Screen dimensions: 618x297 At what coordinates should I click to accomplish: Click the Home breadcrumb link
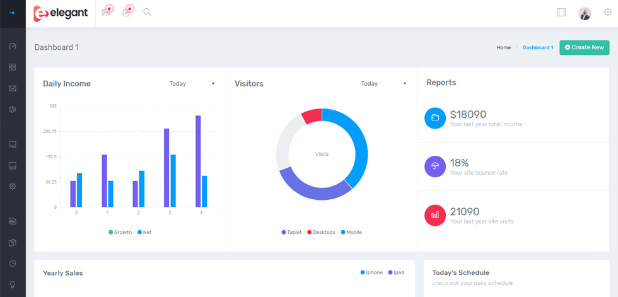point(504,47)
